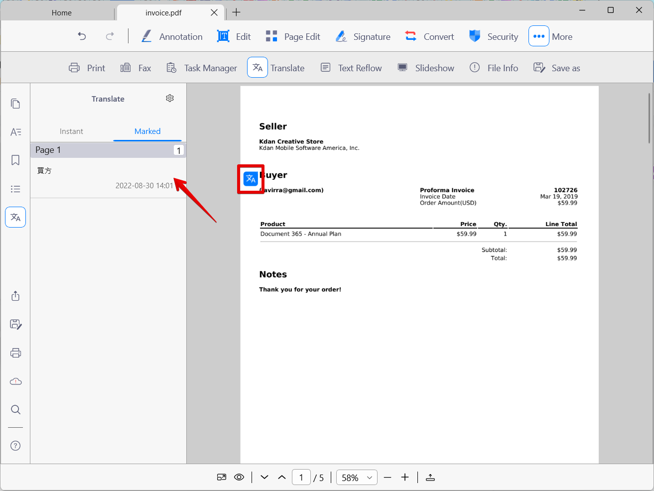This screenshot has height=491, width=654.
Task: Open the page thumbnails sidebar icon
Action: [x=15, y=104]
